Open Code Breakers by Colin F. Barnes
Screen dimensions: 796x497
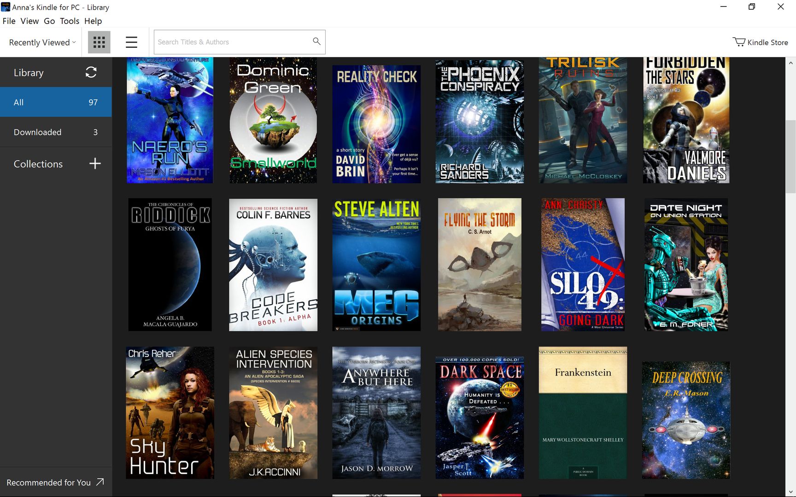pos(273,265)
